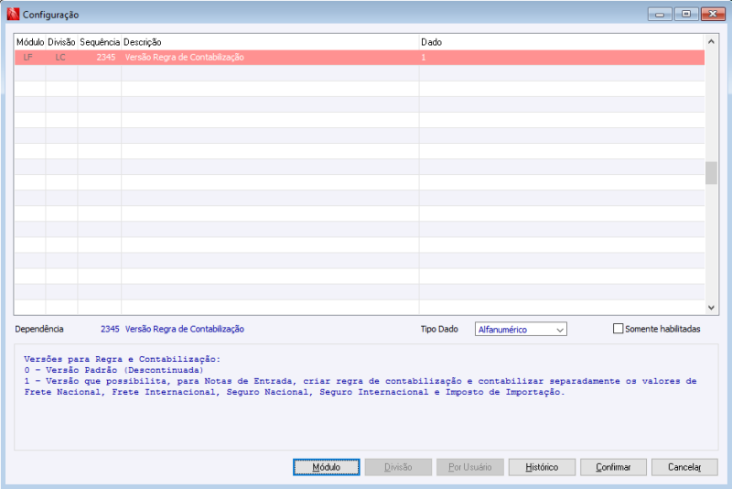
Task: Click the Sequência column header
Action: (x=100, y=42)
